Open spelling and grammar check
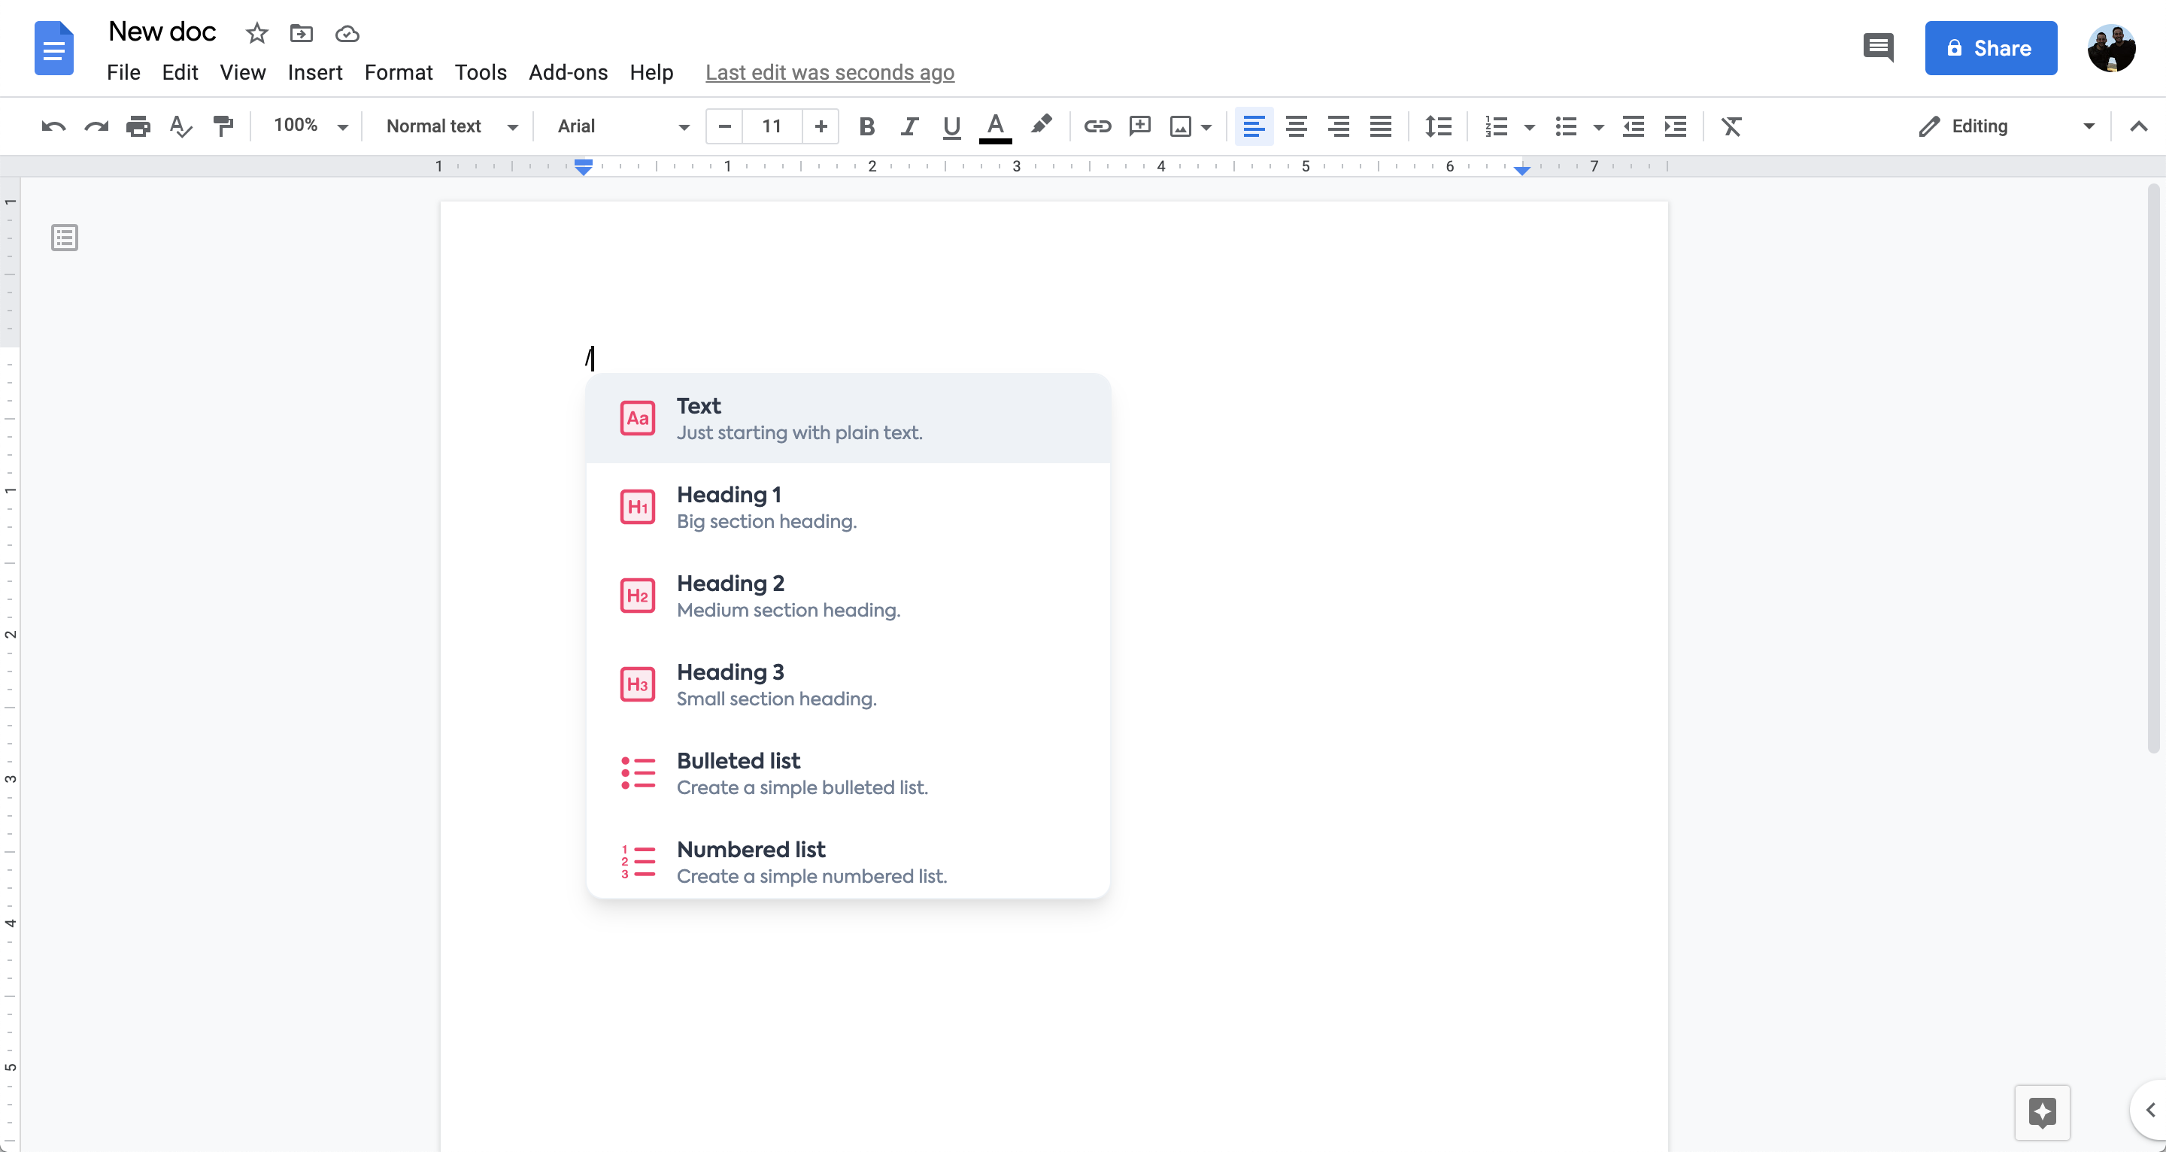 (180, 126)
